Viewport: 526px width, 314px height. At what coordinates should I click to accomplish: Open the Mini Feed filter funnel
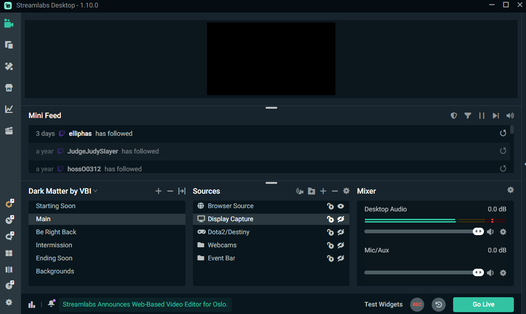tap(468, 116)
